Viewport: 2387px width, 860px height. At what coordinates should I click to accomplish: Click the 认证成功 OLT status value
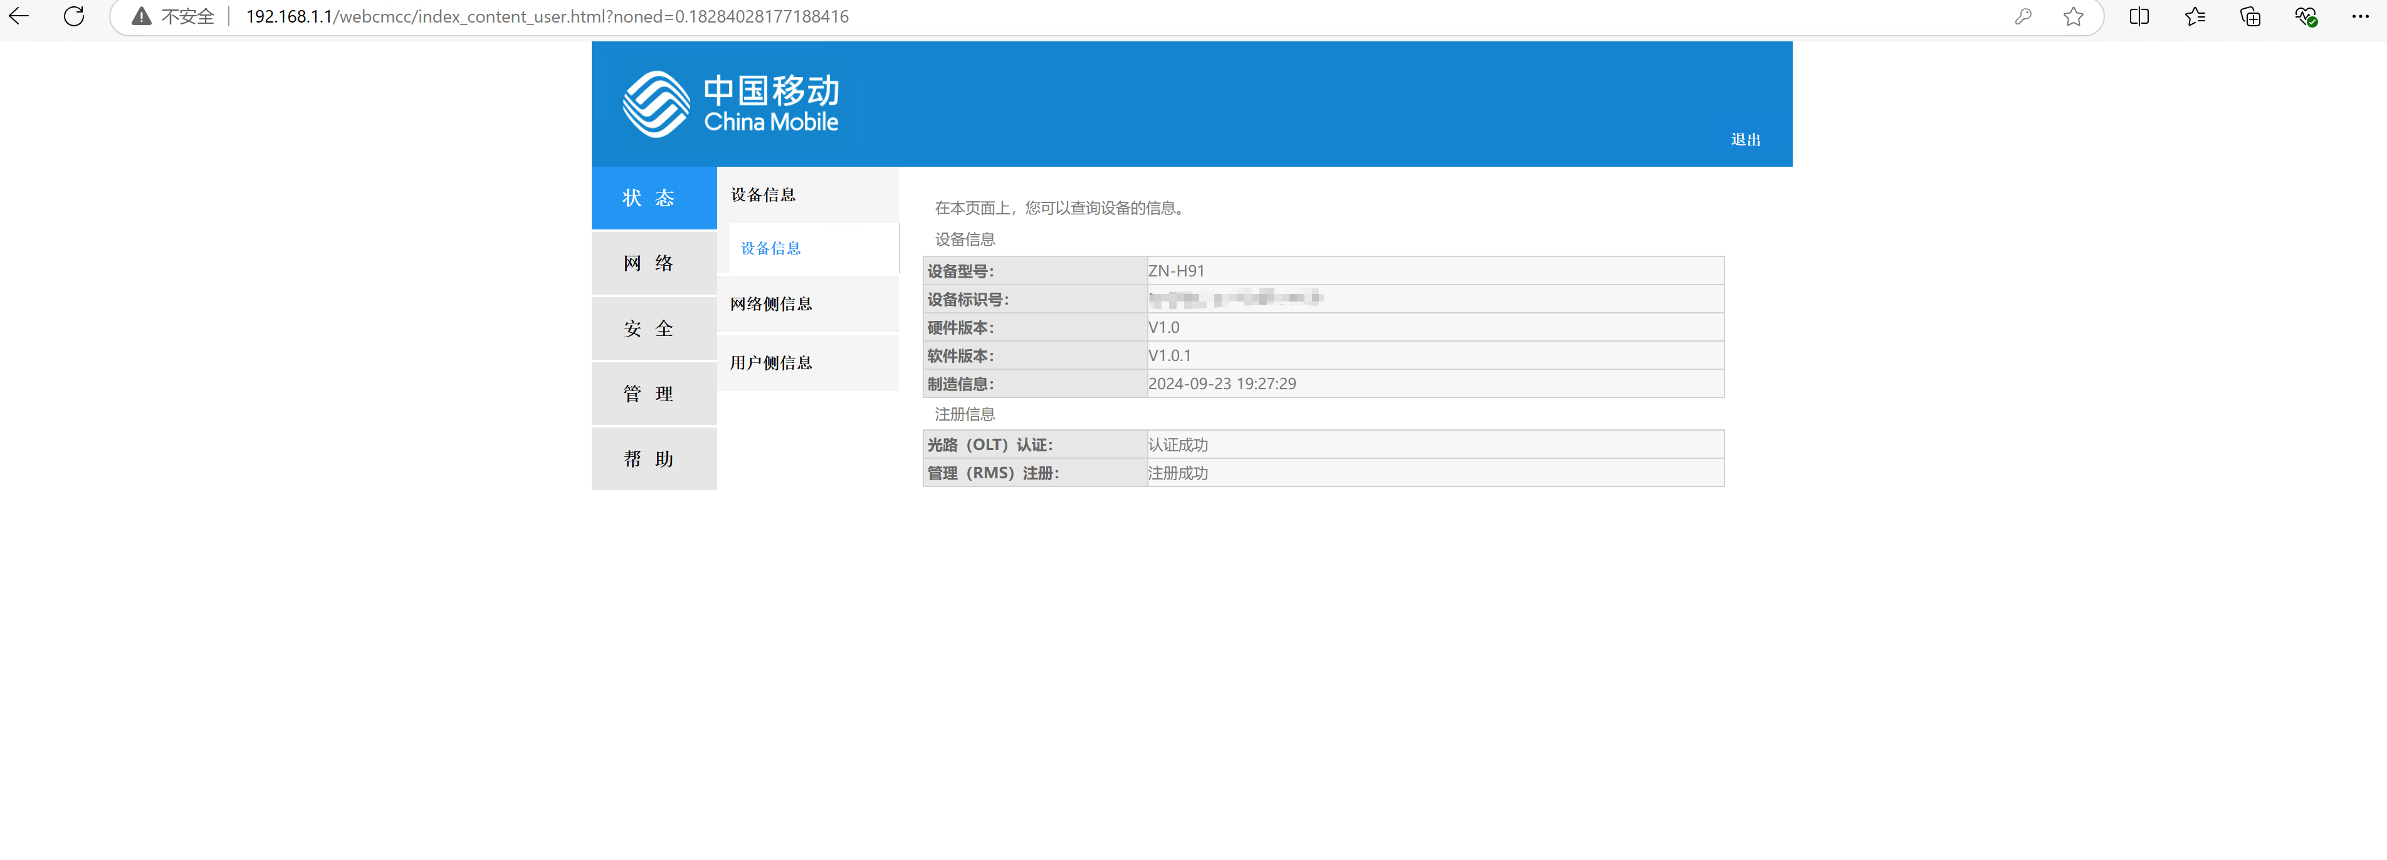[x=1178, y=445]
